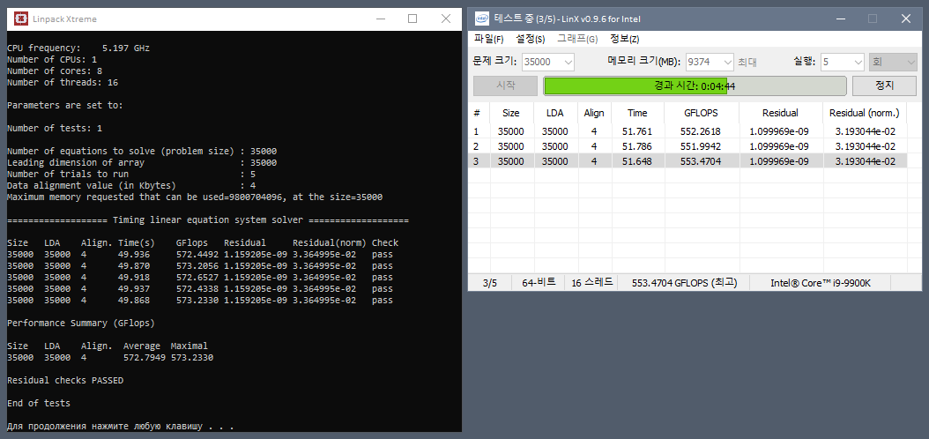
Task: Click the Align column header in LinX
Action: pyautogui.click(x=594, y=113)
